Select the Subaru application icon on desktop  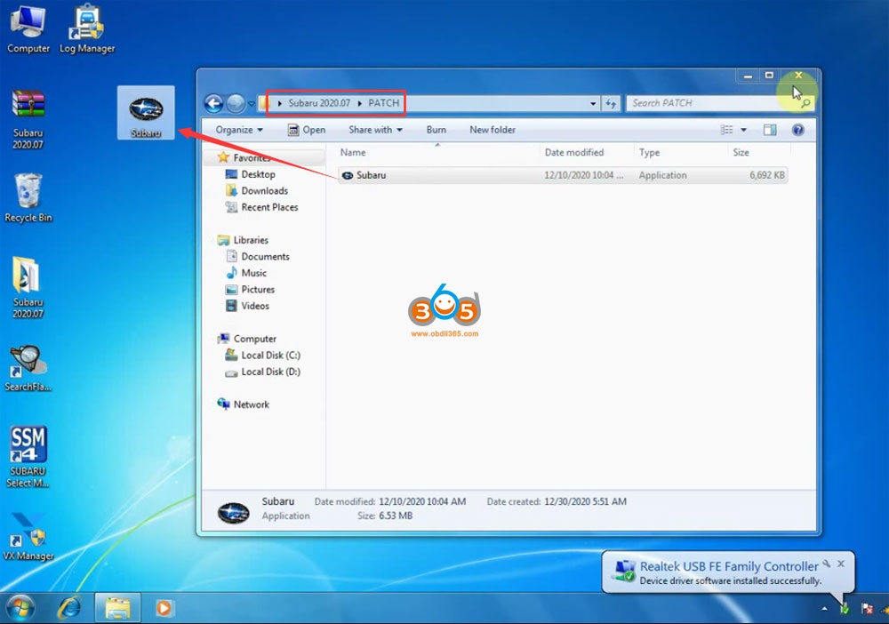pos(146,113)
